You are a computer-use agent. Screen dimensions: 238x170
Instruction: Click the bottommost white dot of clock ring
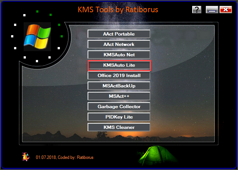[x=37, y=61]
